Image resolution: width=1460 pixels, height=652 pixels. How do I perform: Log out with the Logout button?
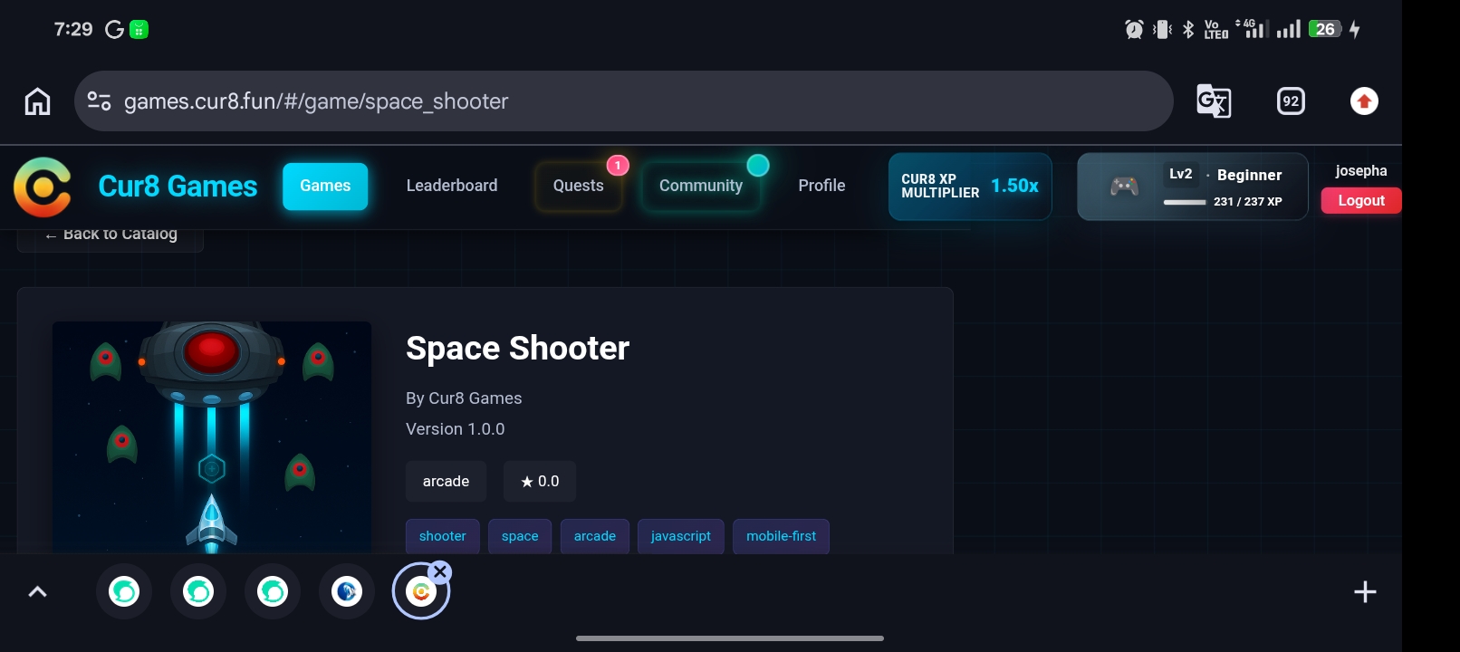click(x=1361, y=200)
